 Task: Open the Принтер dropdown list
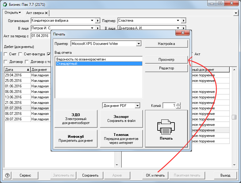coord(139,44)
